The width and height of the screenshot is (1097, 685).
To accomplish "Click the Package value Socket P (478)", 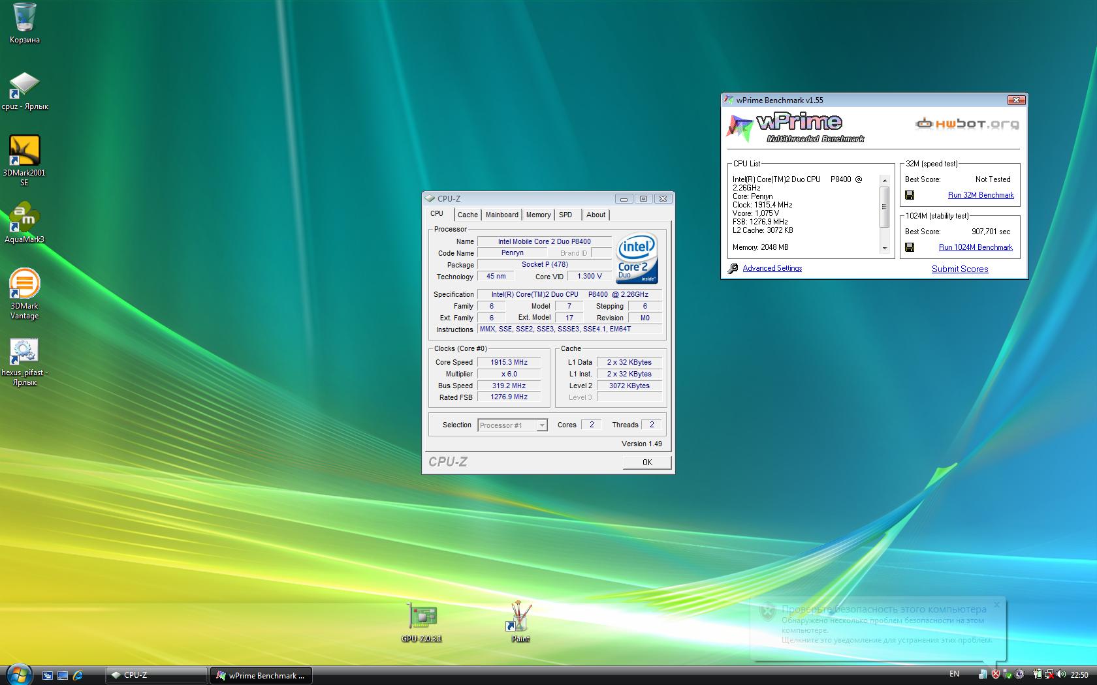I will 544,264.
